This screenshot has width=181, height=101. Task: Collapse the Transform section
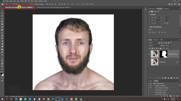(x=149, y=15)
